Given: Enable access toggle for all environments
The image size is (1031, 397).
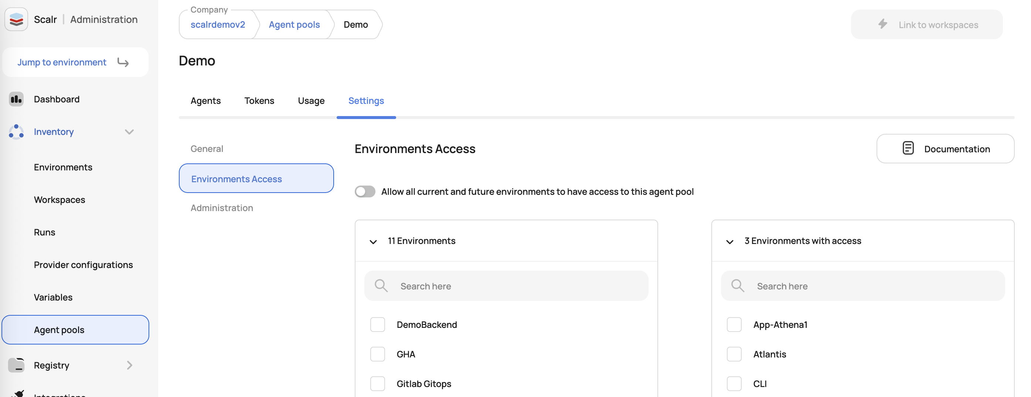Looking at the screenshot, I should 365,192.
